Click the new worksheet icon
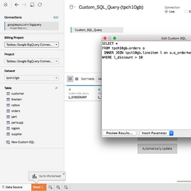 point(50,187)
